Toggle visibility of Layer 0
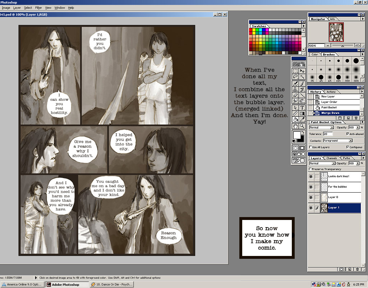The image size is (368, 288). click(x=311, y=198)
